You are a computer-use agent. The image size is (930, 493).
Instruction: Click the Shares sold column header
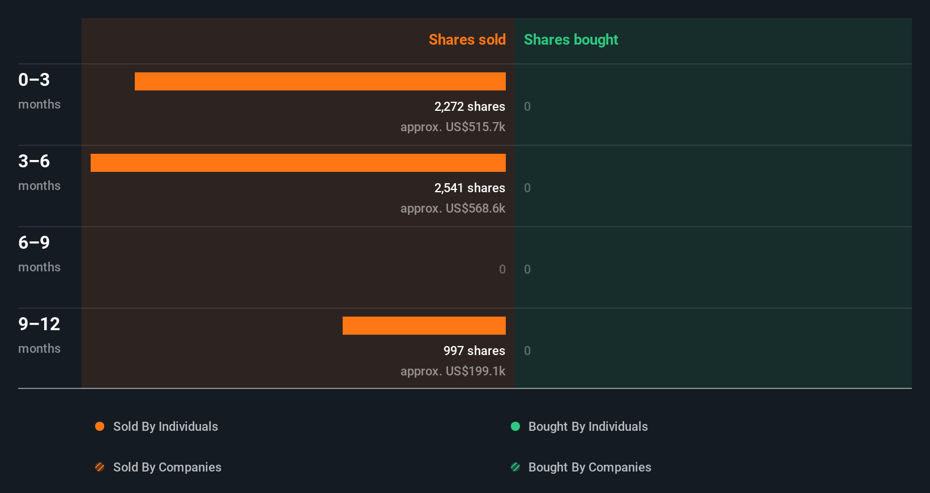point(467,40)
